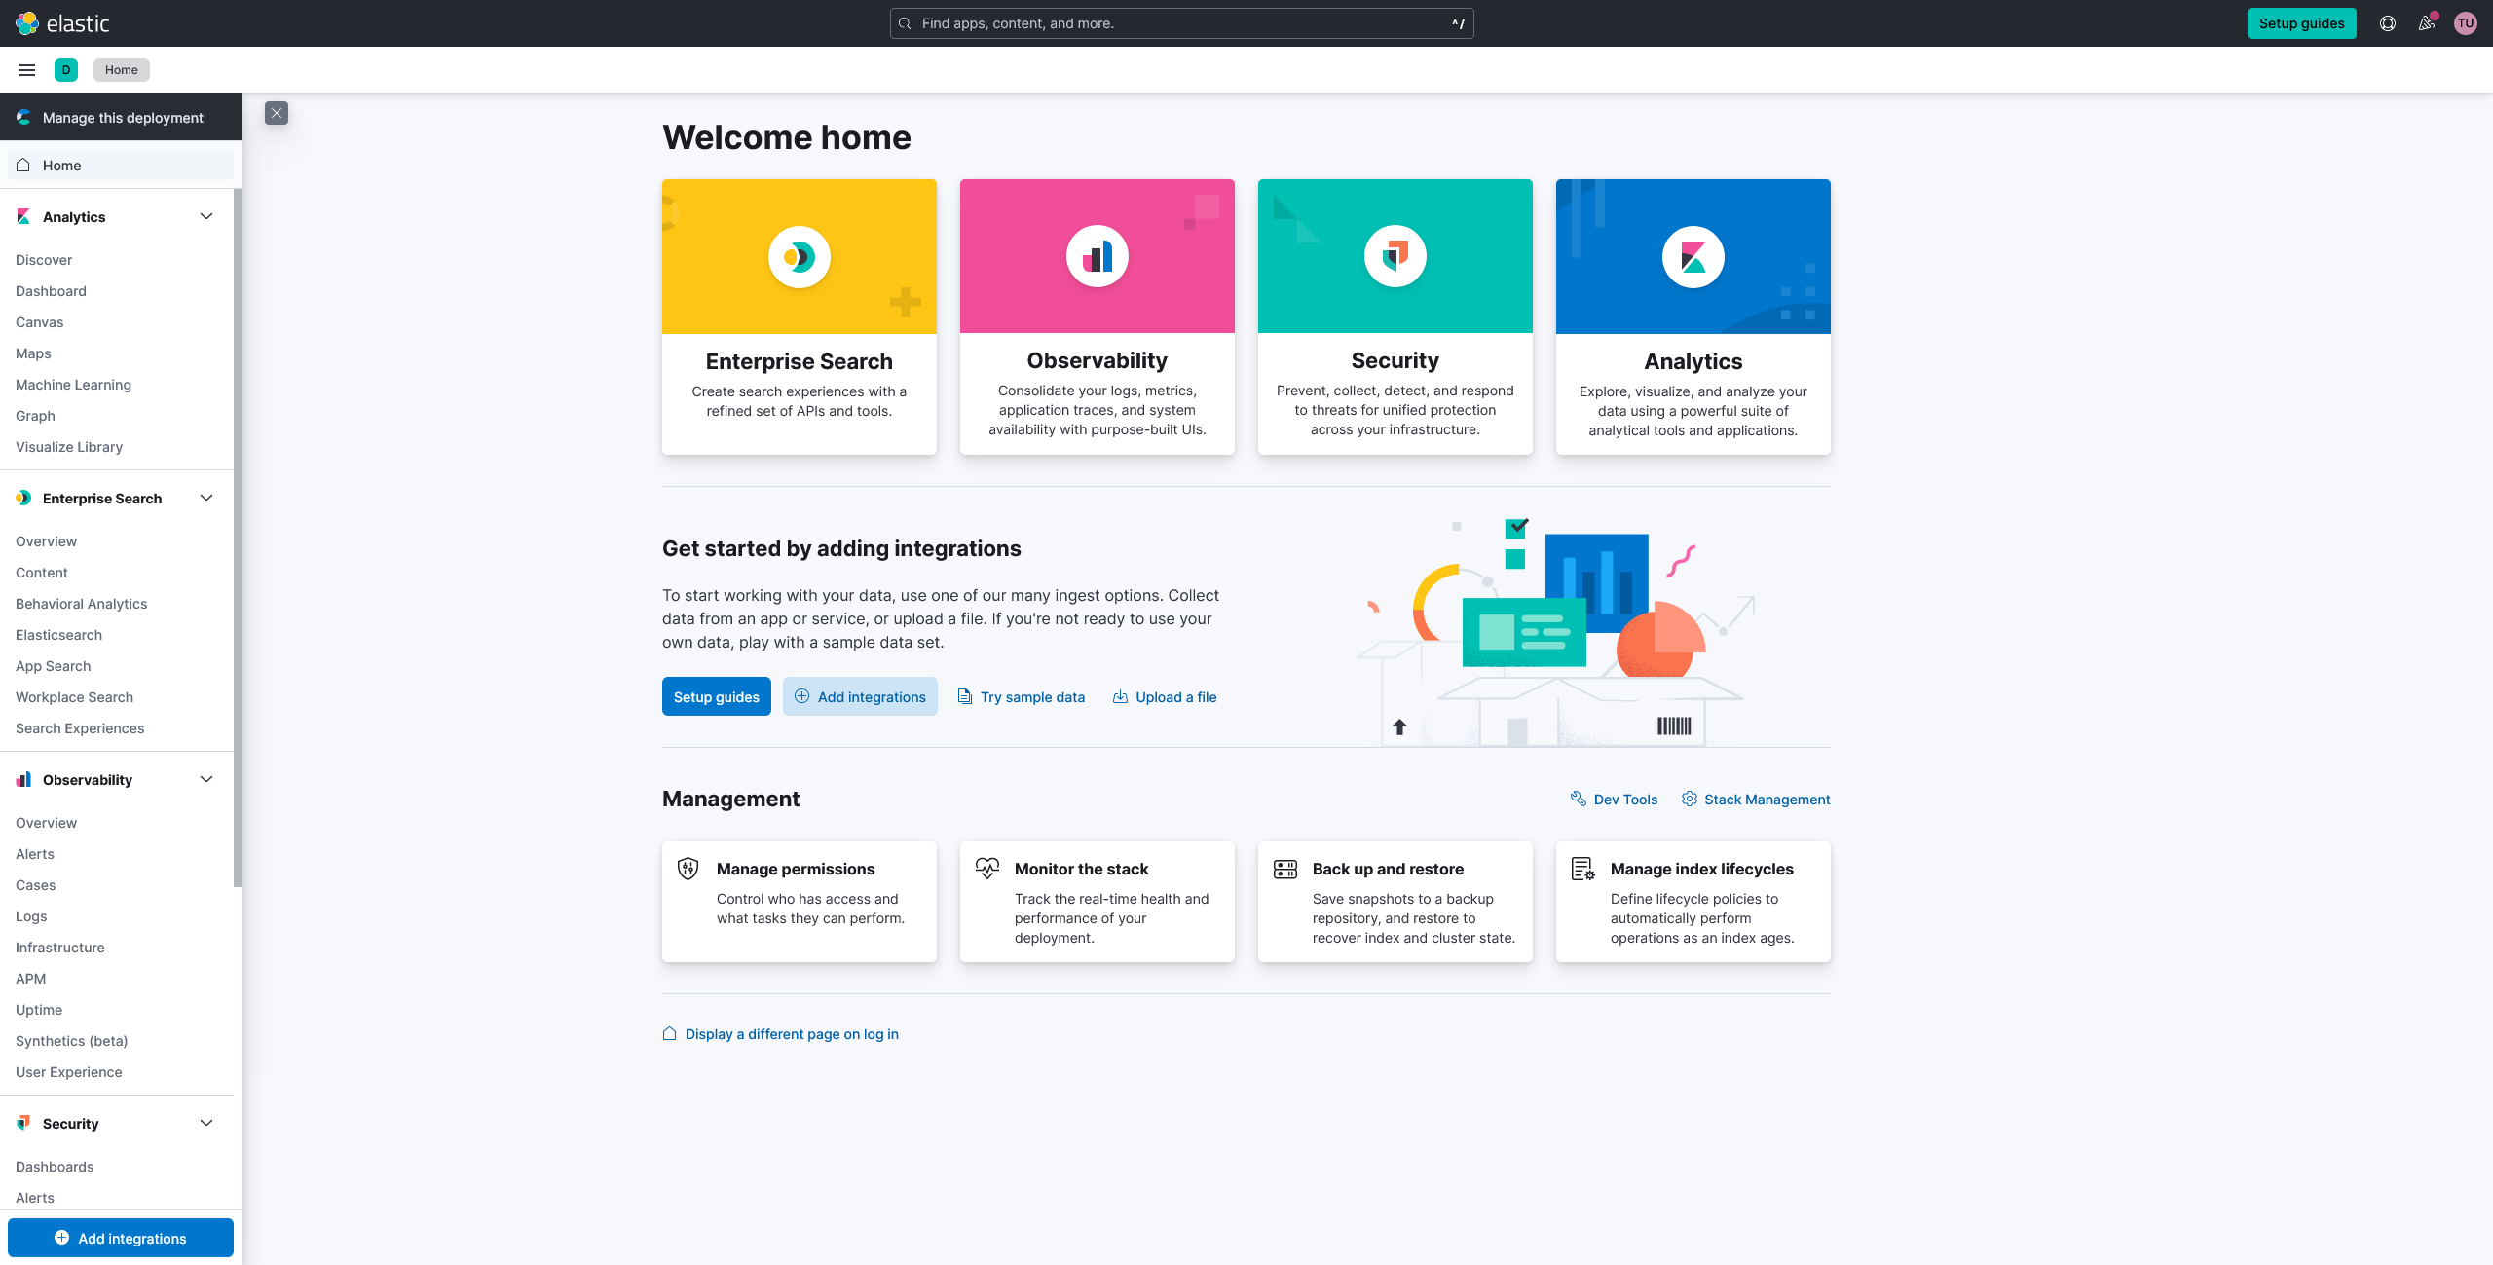Collapse the Security section chevron

(x=206, y=1123)
